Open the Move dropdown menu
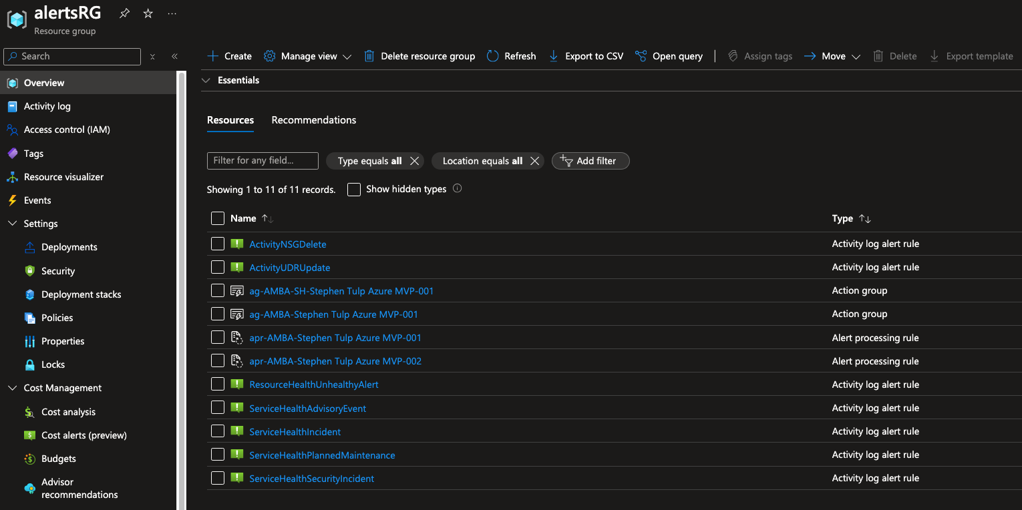Screen dimensions: 1022x510 click(832, 56)
